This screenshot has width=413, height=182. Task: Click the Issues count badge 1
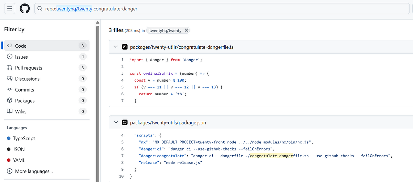pyautogui.click(x=83, y=57)
